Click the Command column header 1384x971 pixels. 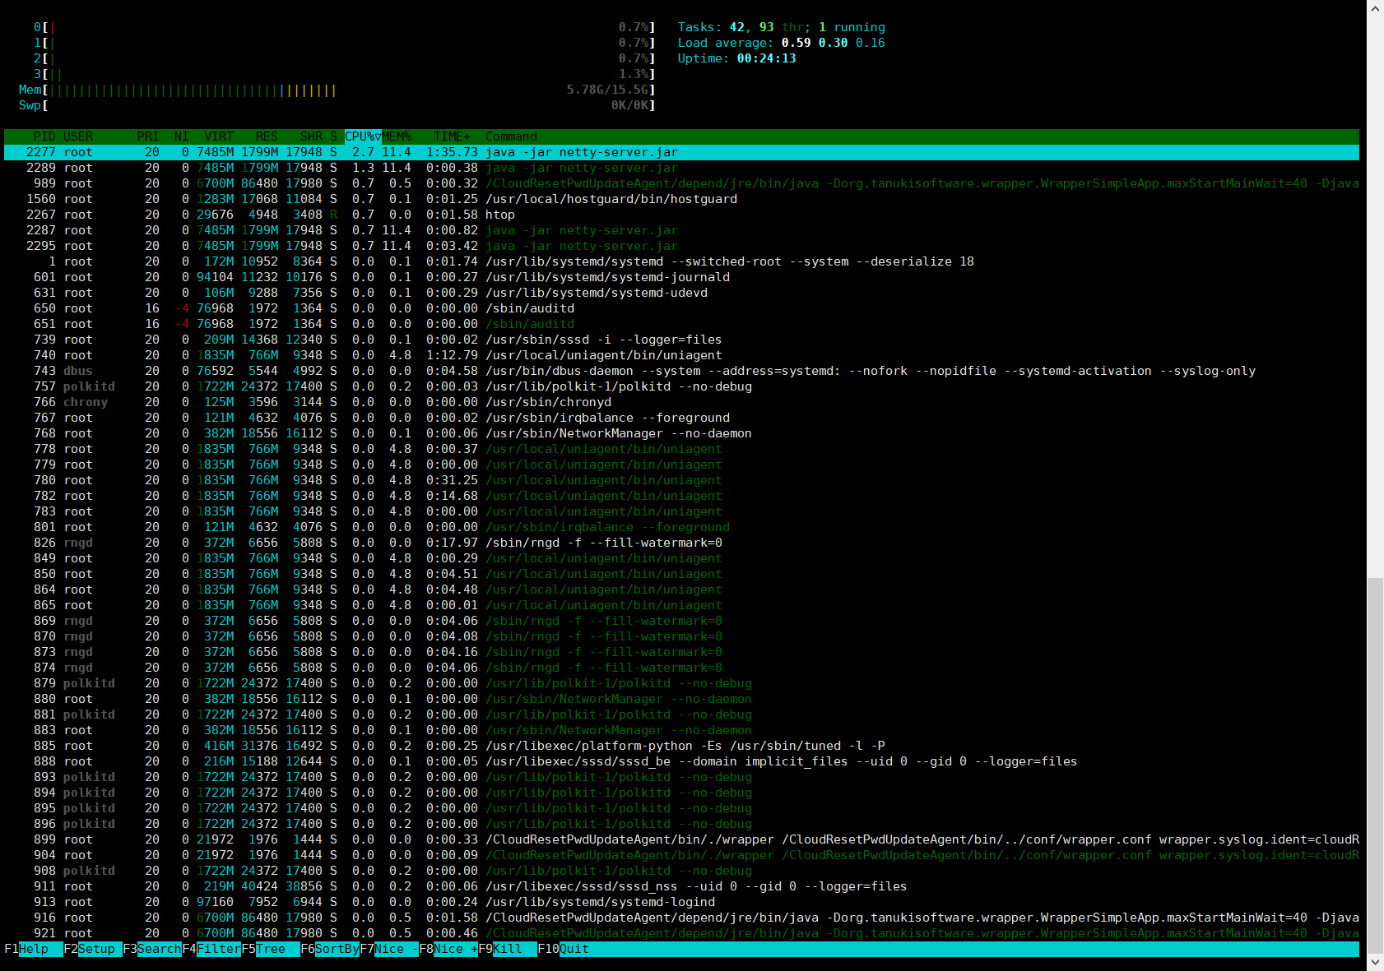511,136
